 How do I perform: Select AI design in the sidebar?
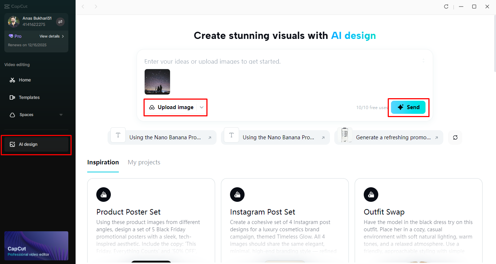click(x=29, y=144)
